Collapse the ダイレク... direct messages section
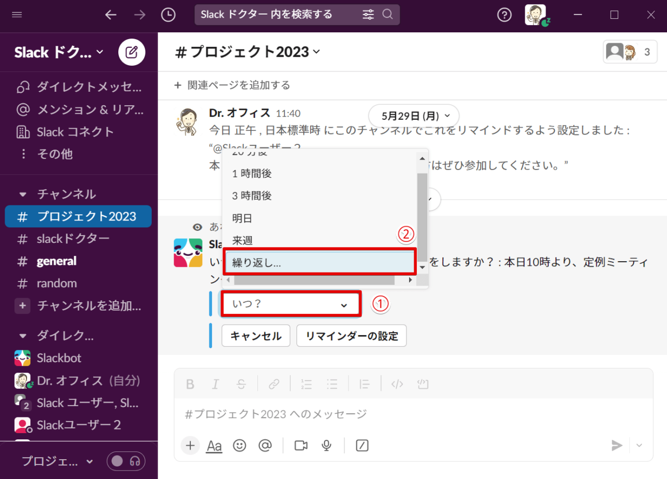The width and height of the screenshot is (667, 479). coord(22,336)
